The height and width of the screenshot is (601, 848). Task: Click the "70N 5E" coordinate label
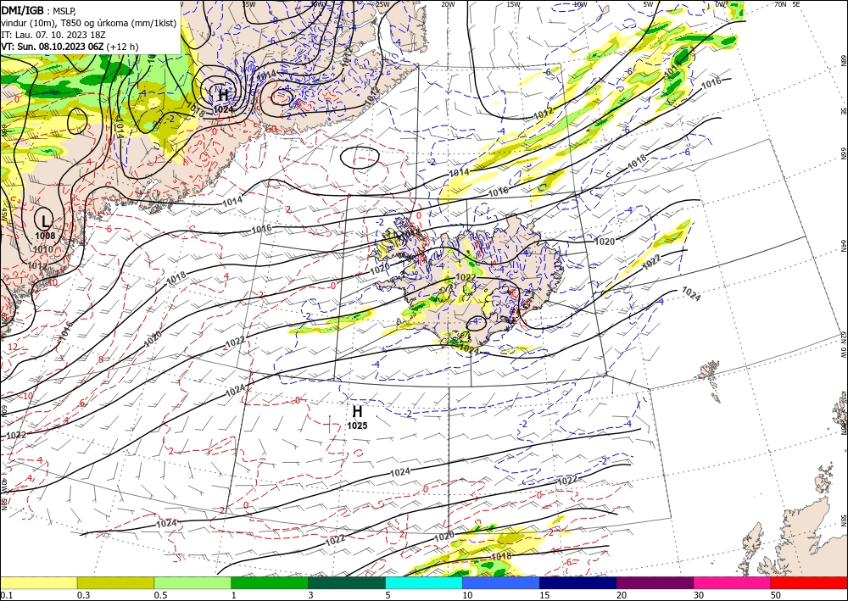coord(787,4)
